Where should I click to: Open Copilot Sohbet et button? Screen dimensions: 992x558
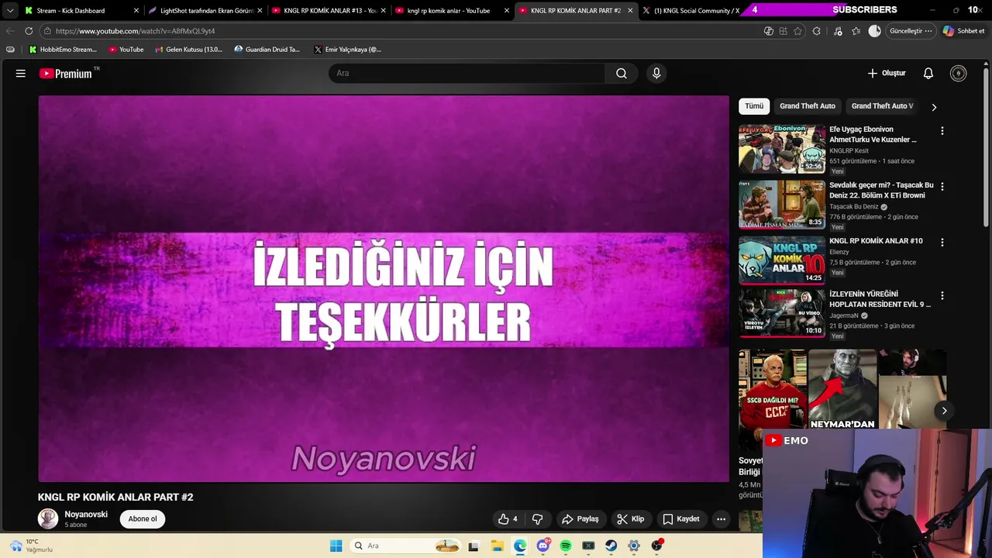963,31
